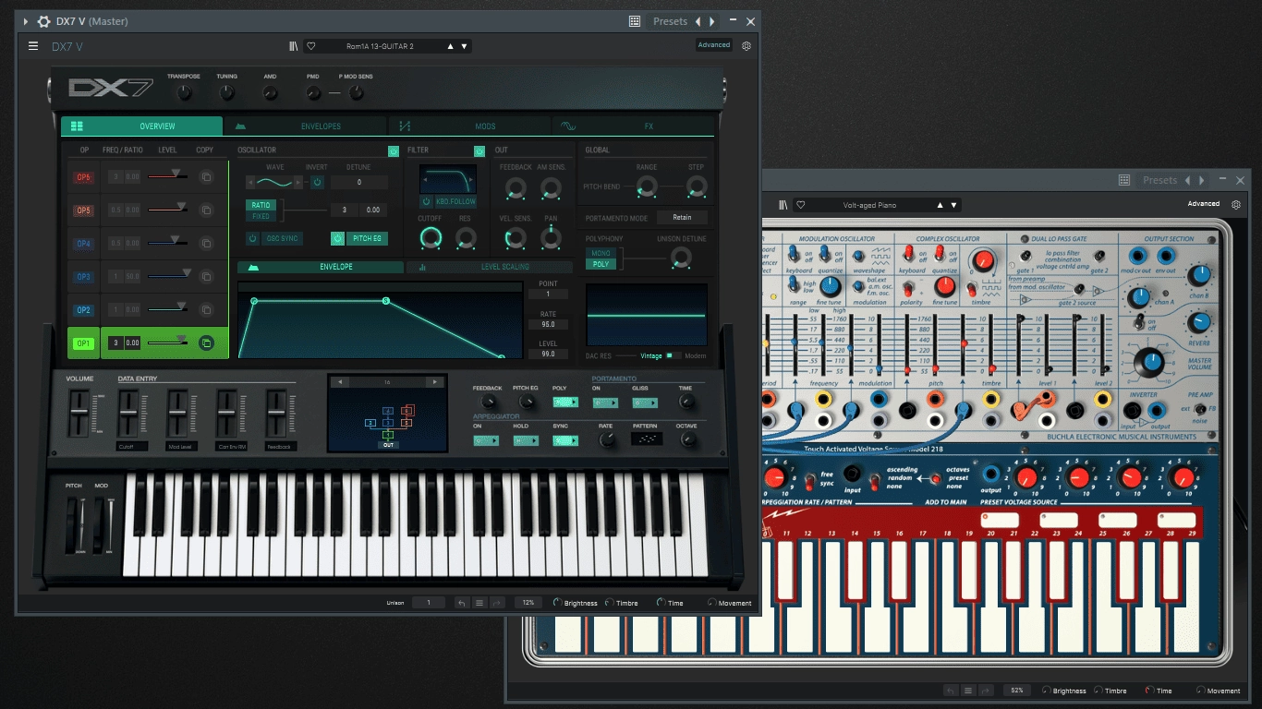Switch to the MODS tab

[469, 126]
